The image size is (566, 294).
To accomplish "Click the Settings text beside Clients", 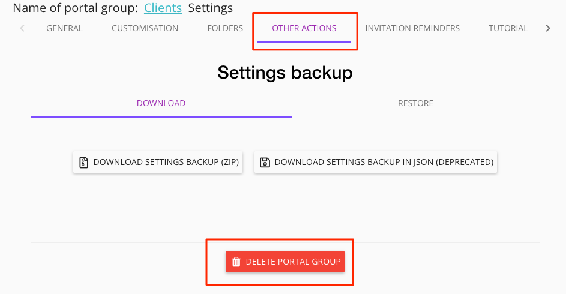I will tap(210, 8).
